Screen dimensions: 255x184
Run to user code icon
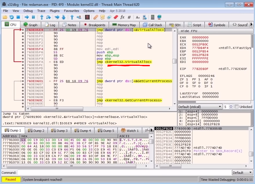pos(79,17)
